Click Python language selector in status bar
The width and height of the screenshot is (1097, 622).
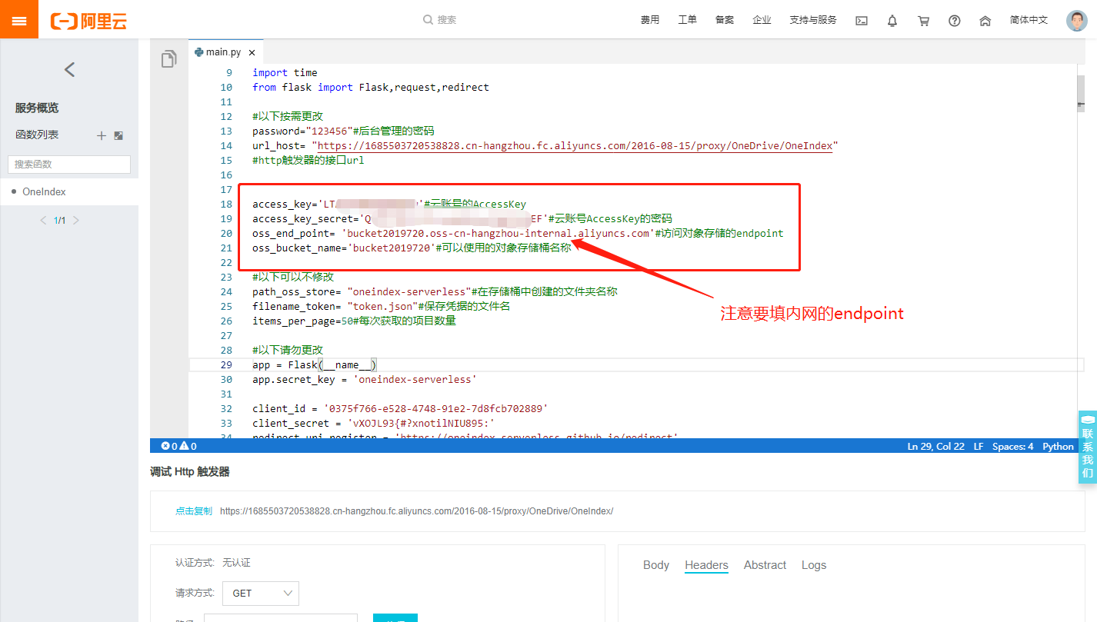tap(1058, 446)
